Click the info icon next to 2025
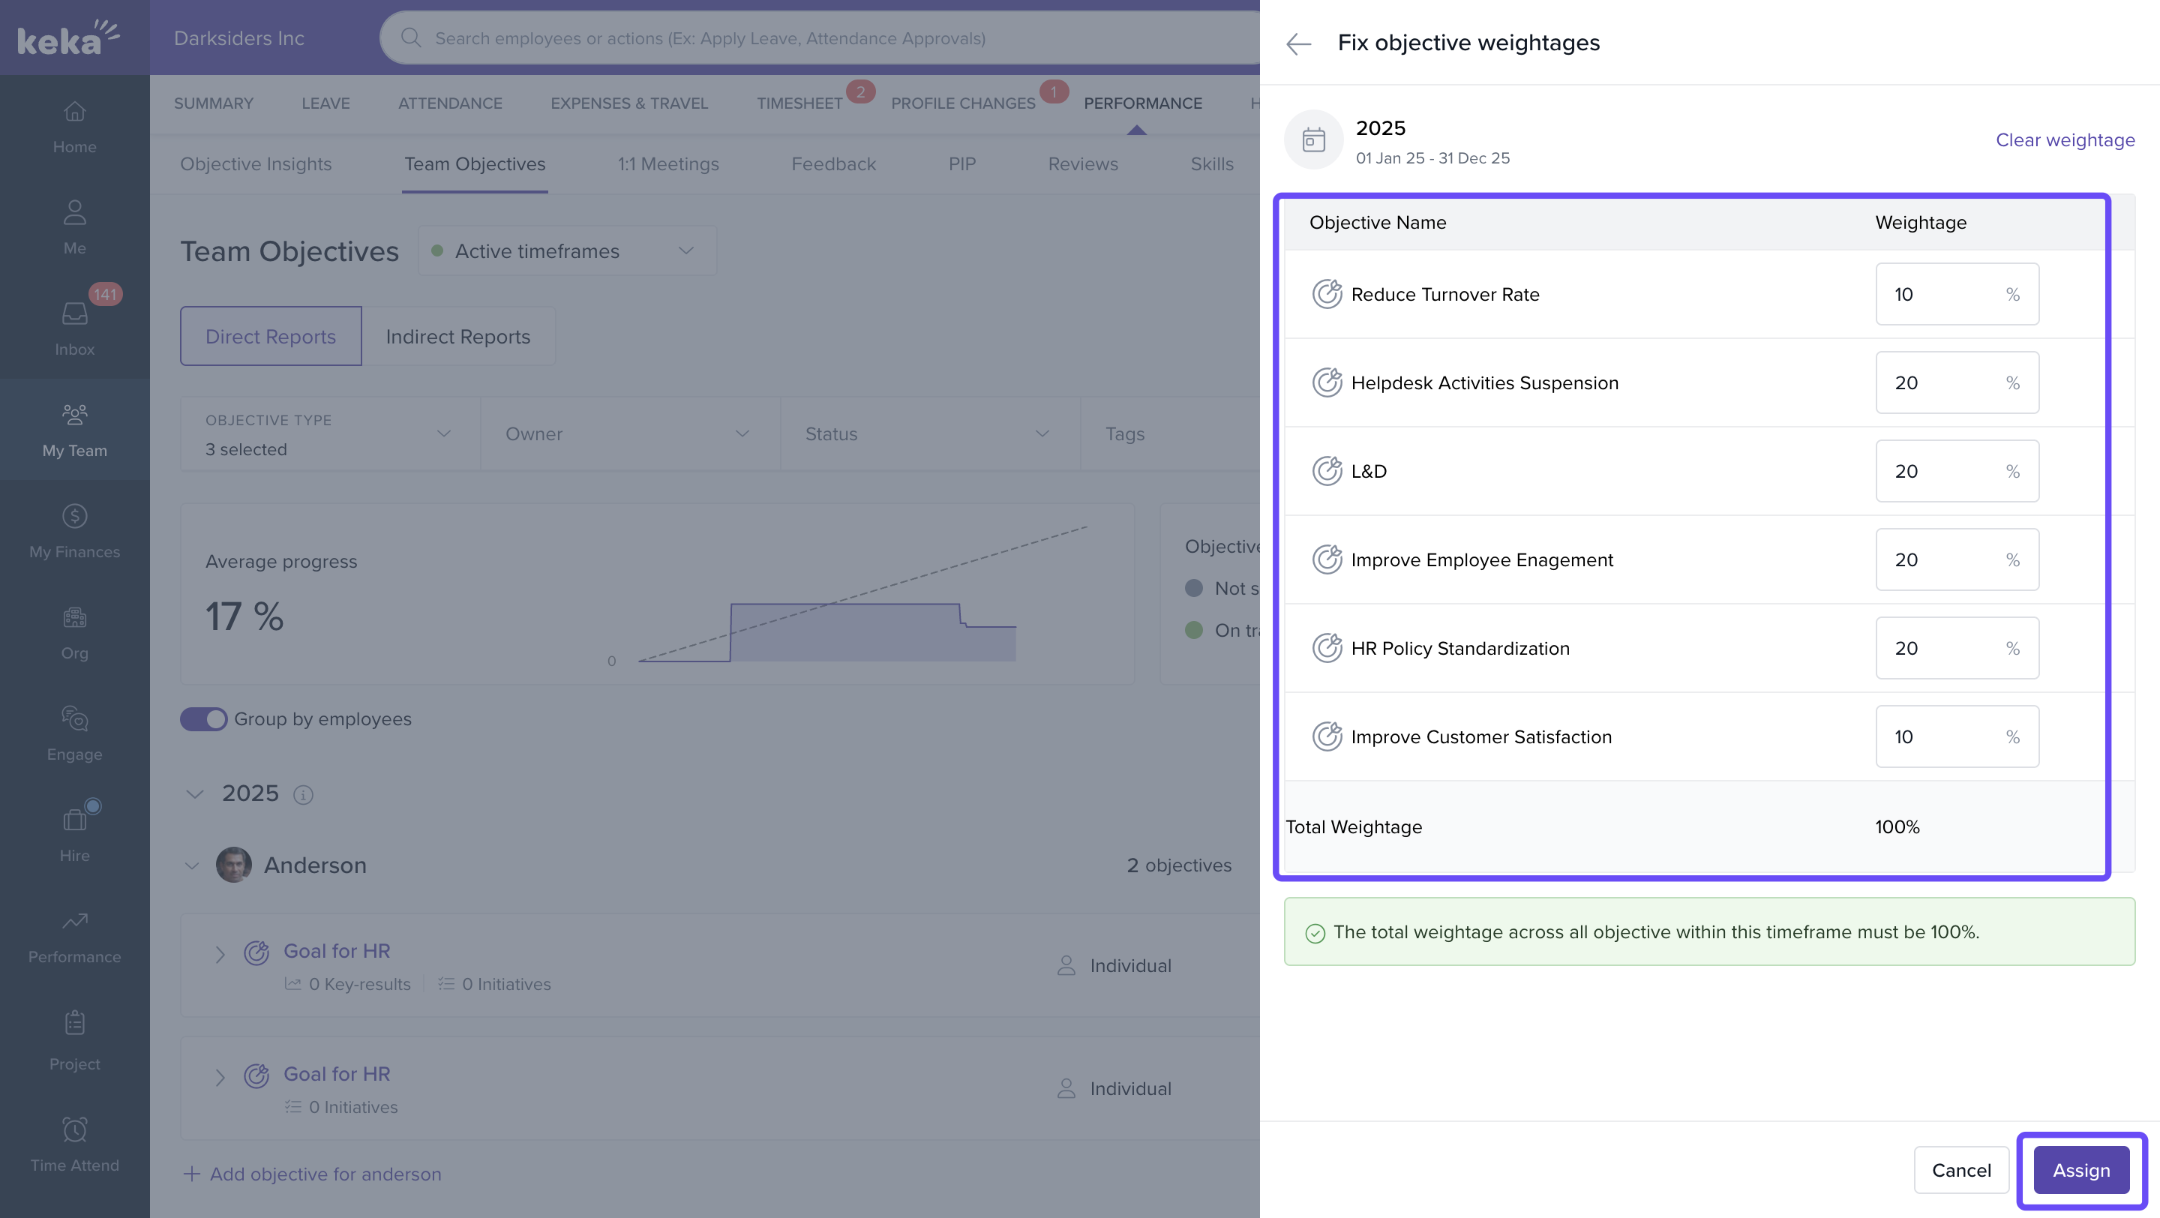Viewport: 2160px width, 1218px height. (x=303, y=795)
